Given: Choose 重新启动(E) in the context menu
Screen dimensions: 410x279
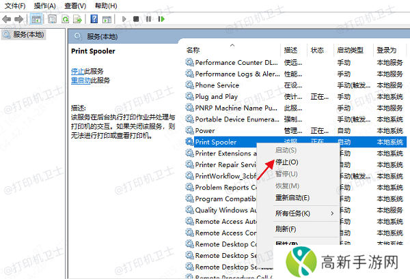Looking at the screenshot, I should pyautogui.click(x=291, y=198).
